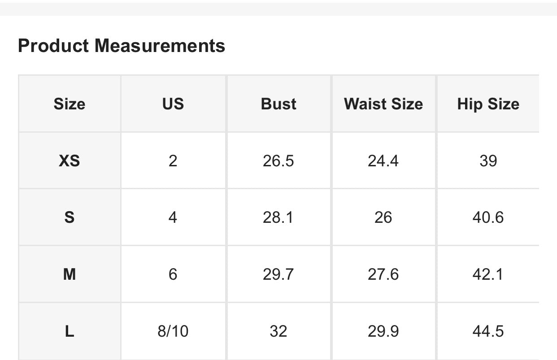Select the S bust value 28.1
The height and width of the screenshot is (360, 557).
click(x=278, y=217)
